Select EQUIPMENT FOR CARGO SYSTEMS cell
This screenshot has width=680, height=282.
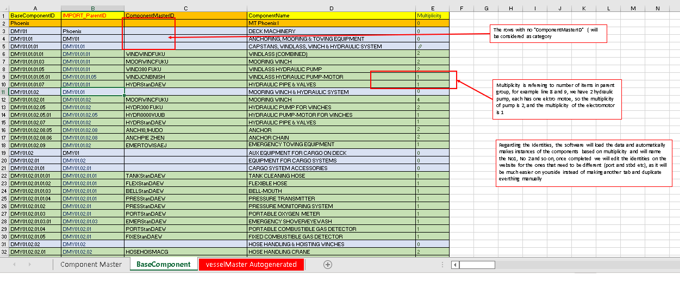tap(331, 160)
